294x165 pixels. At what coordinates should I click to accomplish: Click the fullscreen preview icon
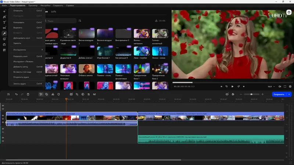[284, 87]
